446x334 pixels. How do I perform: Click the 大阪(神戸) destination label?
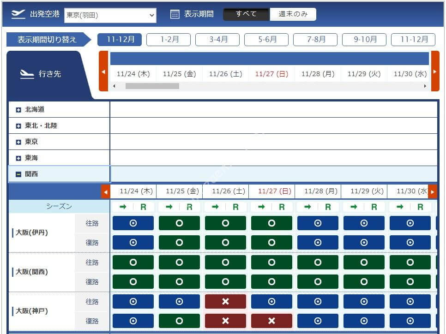coord(31,311)
